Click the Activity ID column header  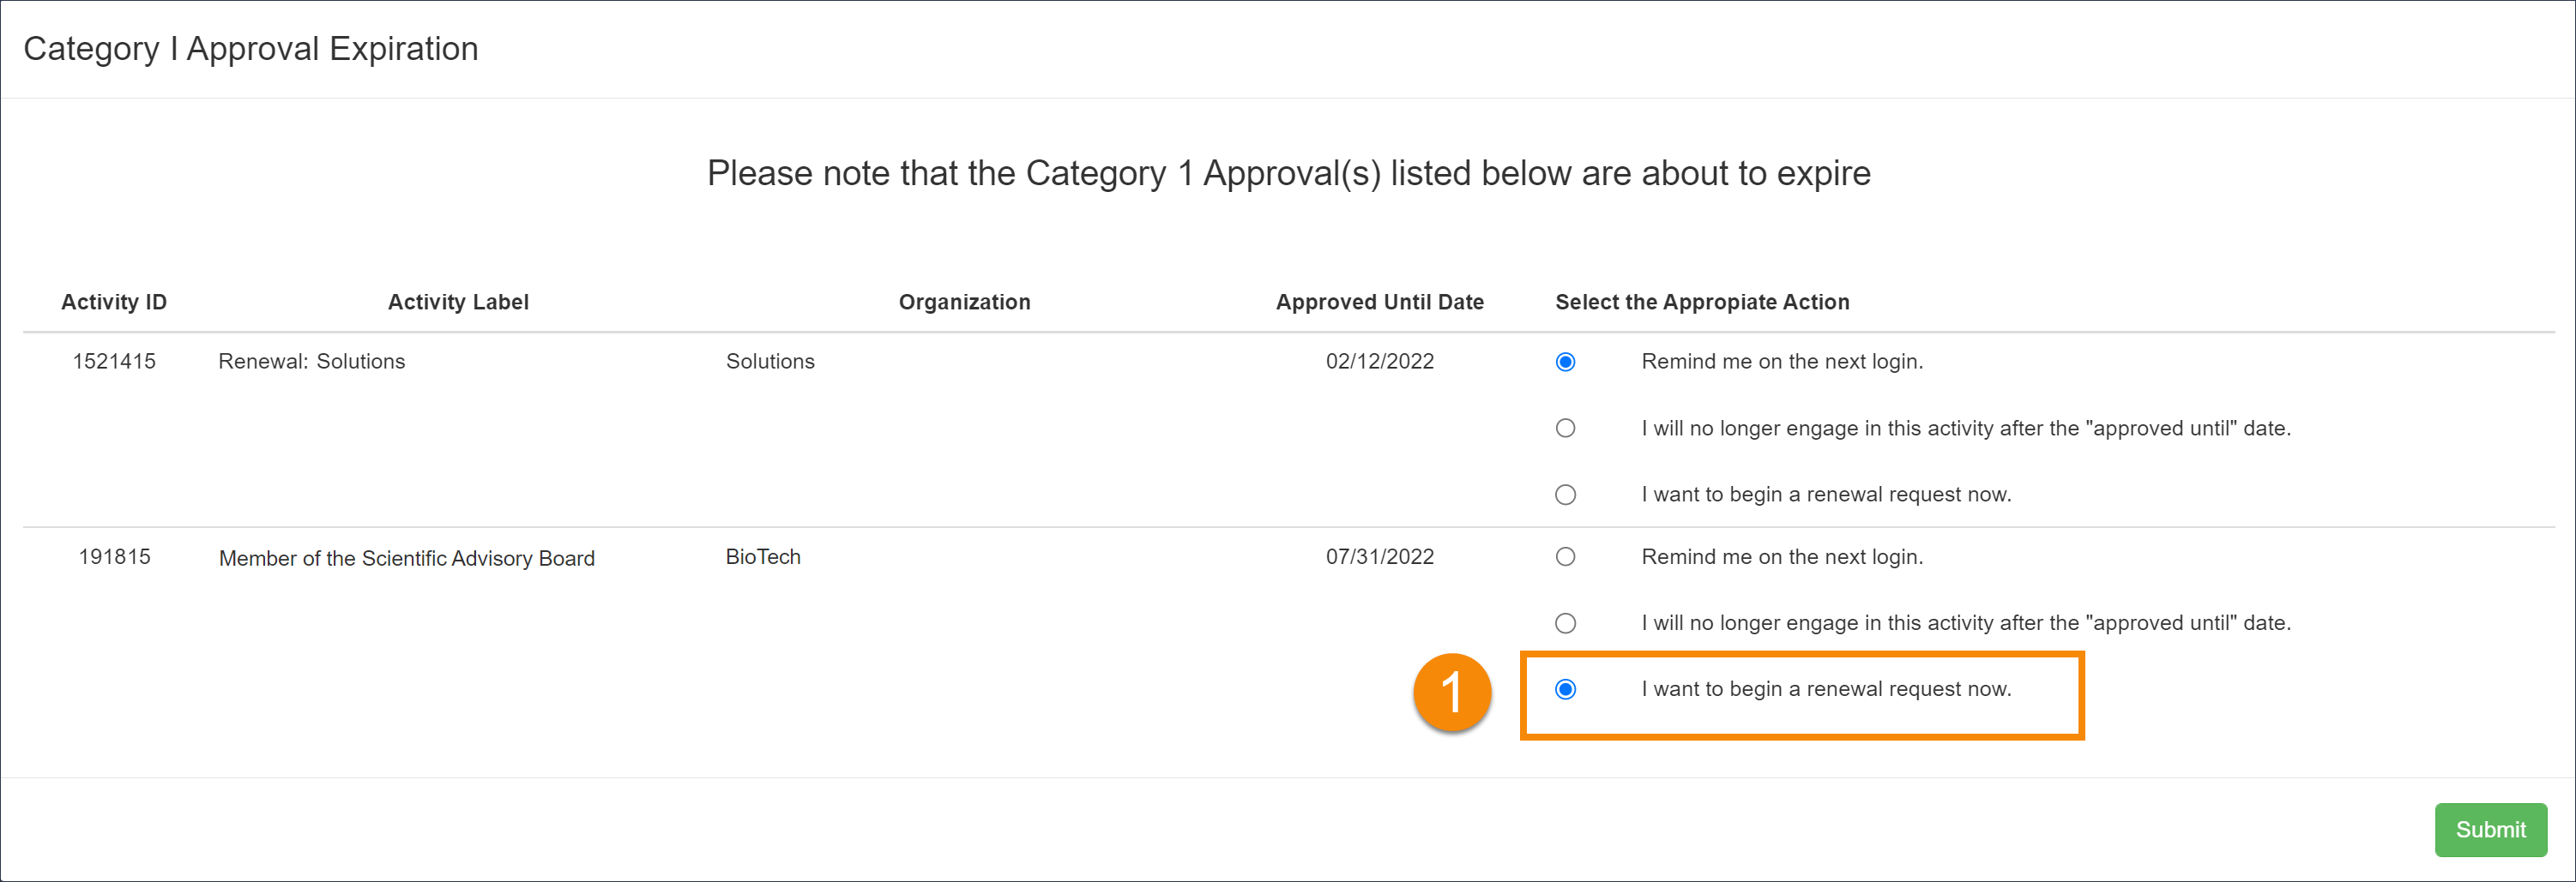(x=114, y=302)
